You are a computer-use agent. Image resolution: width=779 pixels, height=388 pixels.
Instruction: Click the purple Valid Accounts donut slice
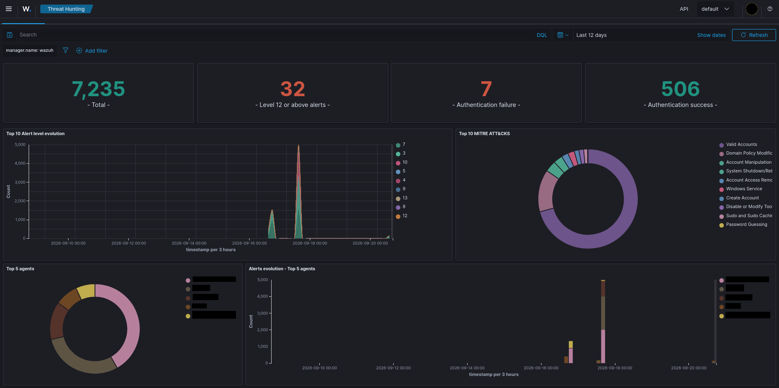point(623,224)
